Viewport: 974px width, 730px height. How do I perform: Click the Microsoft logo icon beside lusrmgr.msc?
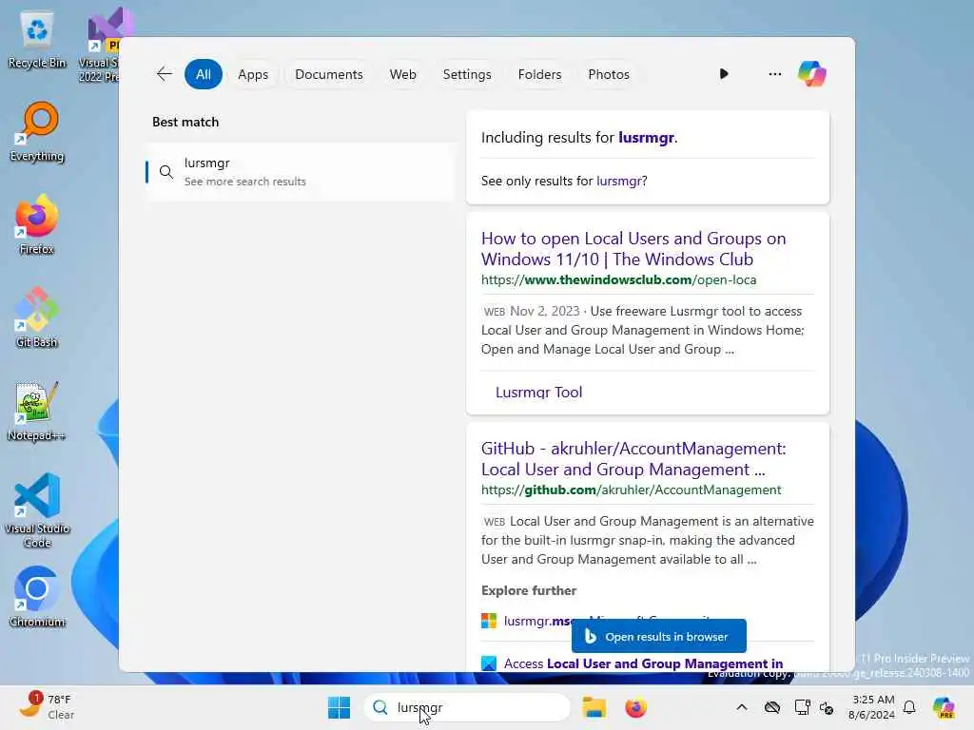(x=489, y=621)
